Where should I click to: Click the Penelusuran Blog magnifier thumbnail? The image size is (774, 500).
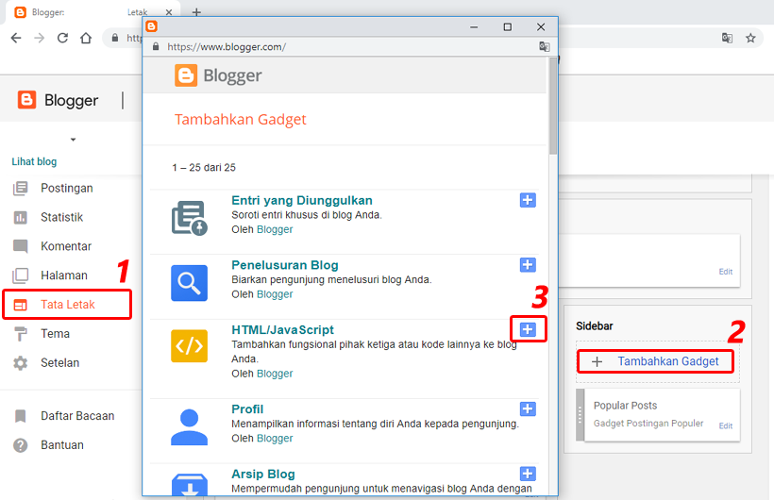pos(189,283)
